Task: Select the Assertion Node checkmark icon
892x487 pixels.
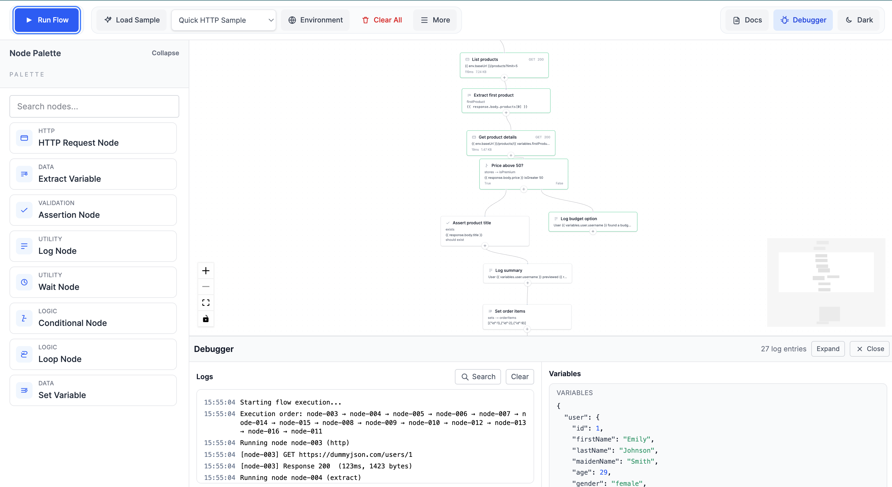Action: [24, 210]
